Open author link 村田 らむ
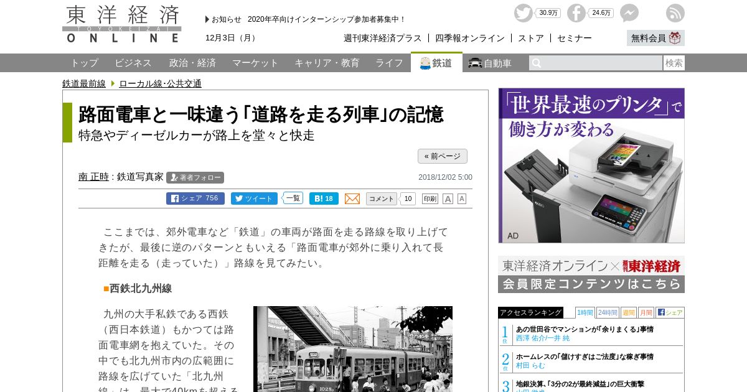 pos(530,366)
